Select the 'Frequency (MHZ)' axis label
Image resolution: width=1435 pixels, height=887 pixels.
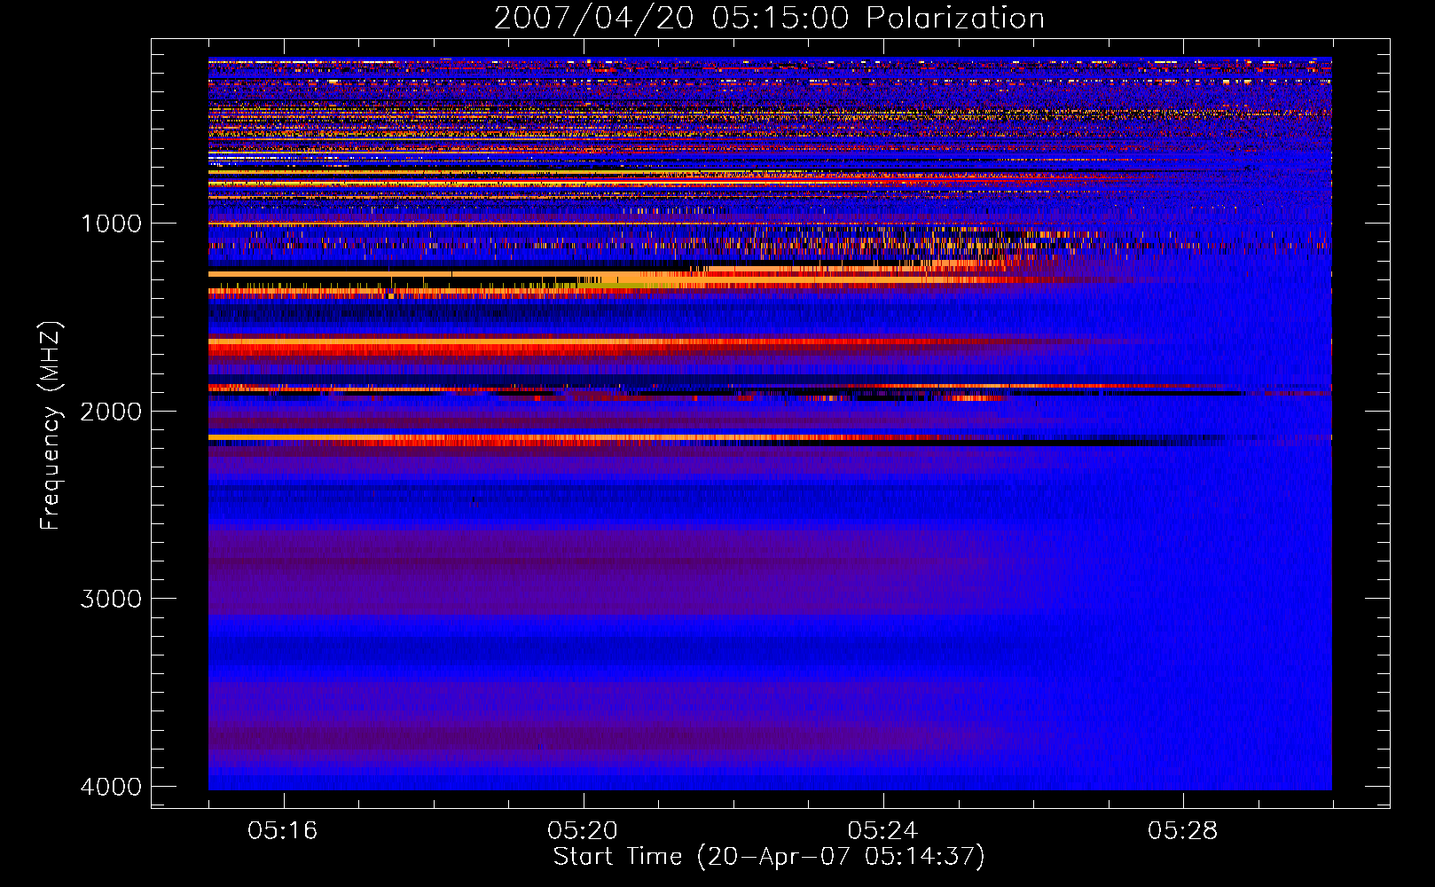pyautogui.click(x=51, y=426)
